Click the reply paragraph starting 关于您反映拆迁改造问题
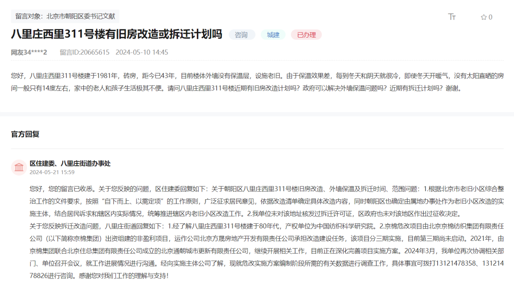This screenshot has height=289, width=514. [266, 245]
